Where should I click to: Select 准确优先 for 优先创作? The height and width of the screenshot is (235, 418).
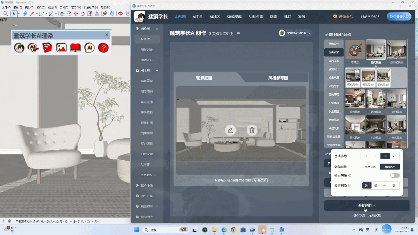(389, 166)
